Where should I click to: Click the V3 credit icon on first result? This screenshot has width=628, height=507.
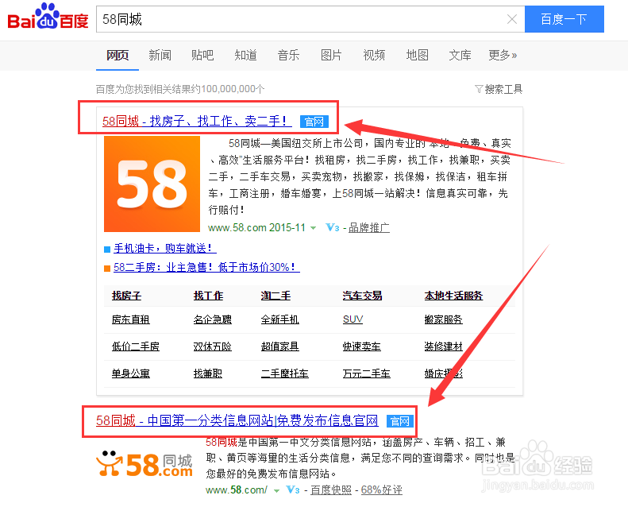333,227
